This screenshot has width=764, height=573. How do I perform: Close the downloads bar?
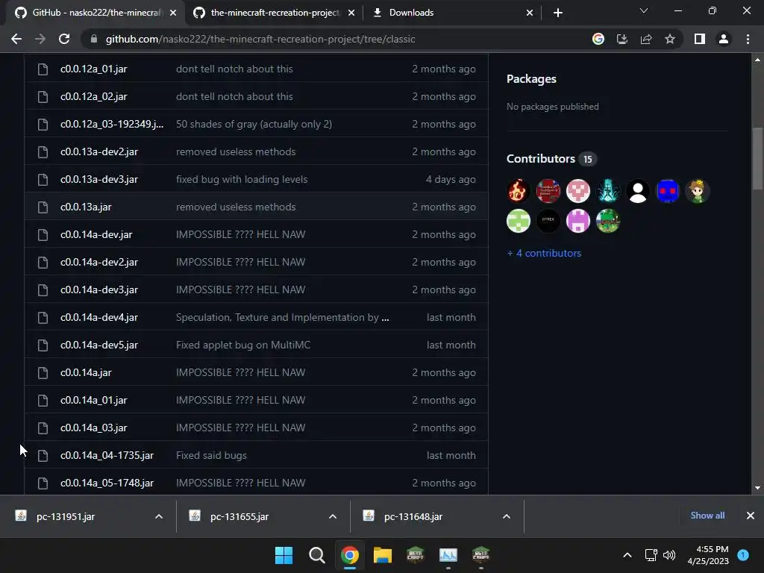click(751, 516)
